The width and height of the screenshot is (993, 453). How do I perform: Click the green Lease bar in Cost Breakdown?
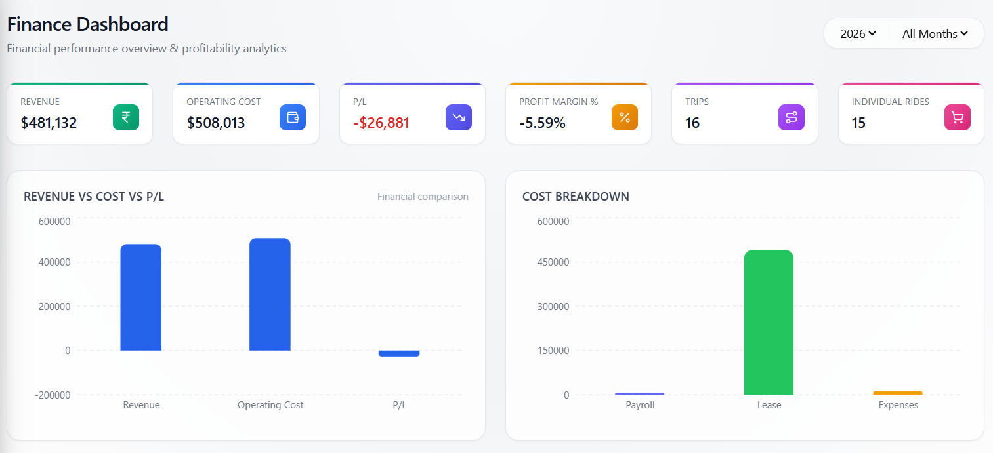point(769,321)
